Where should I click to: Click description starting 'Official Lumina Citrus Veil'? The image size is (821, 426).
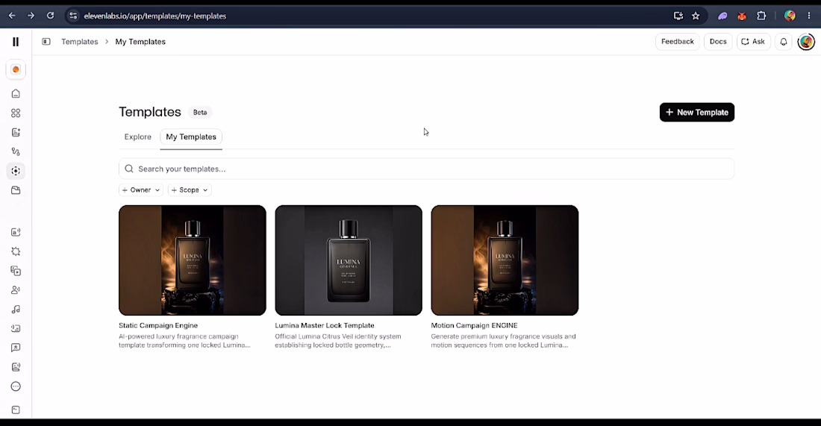[338, 341]
